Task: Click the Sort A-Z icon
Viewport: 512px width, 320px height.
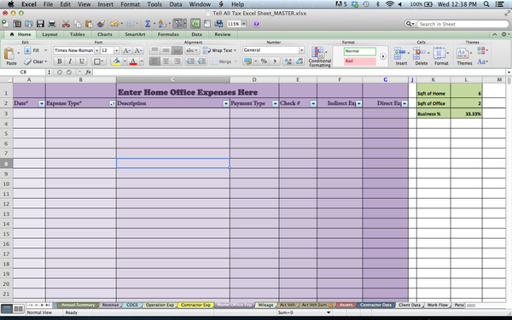Action: click(161, 24)
